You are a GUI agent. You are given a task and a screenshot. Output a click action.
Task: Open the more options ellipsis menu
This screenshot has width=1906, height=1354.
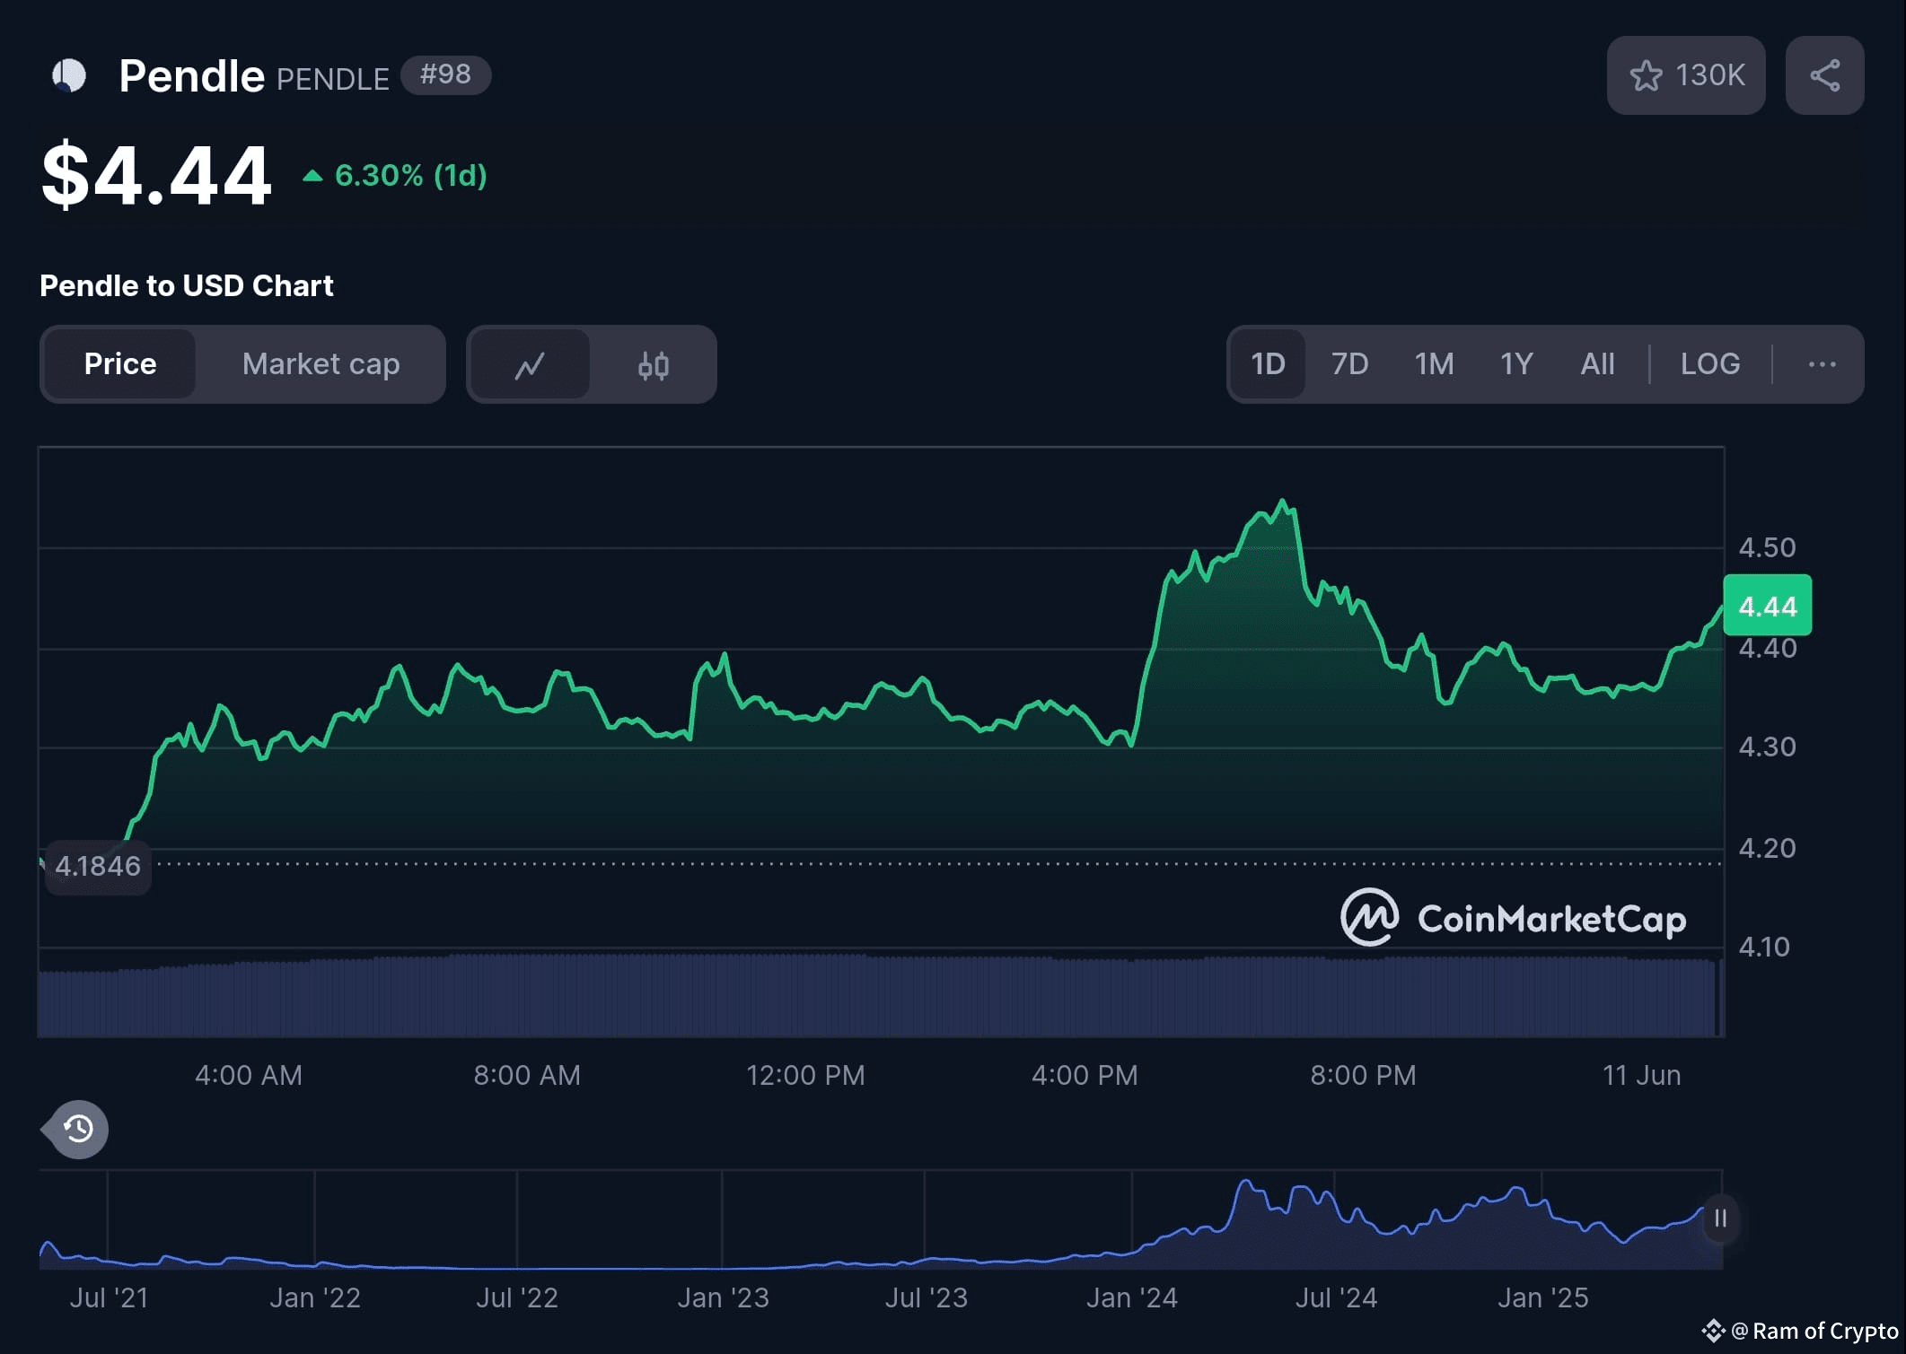tap(1822, 364)
